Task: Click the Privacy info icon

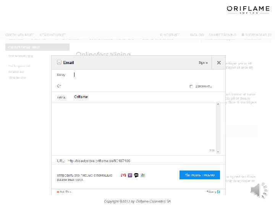Action: (219, 192)
